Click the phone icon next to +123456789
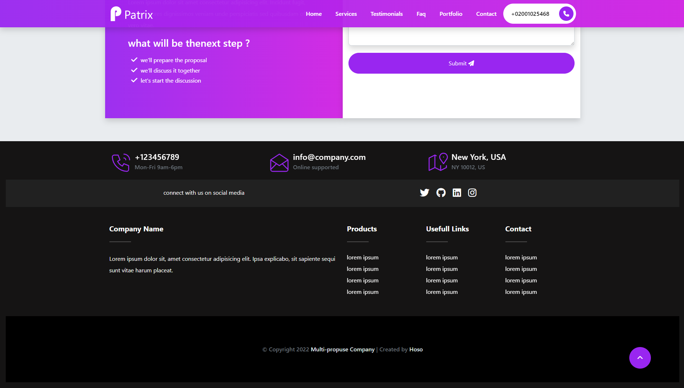 pyautogui.click(x=121, y=162)
